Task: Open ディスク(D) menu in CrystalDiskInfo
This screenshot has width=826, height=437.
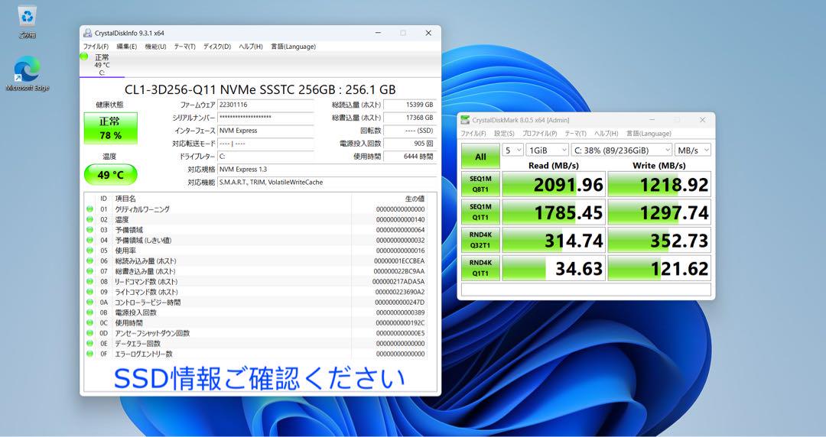Action: [x=217, y=47]
